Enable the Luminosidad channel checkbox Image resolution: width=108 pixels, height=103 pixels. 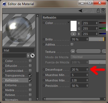pos(30,71)
